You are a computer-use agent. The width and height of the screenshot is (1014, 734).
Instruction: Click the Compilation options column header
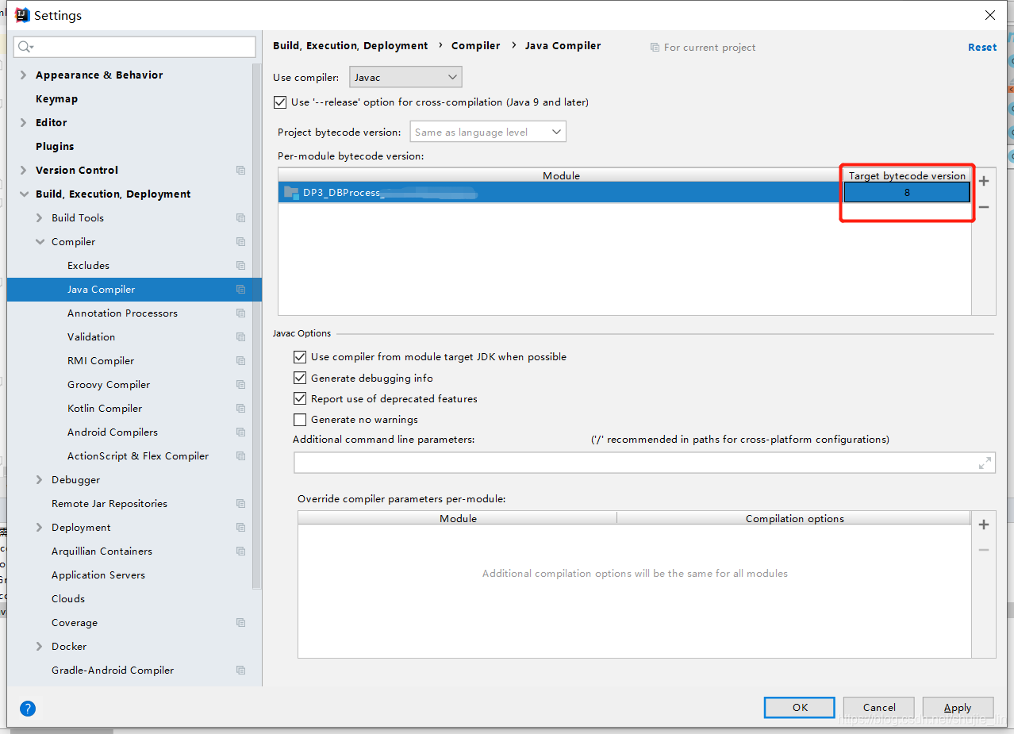coord(794,518)
